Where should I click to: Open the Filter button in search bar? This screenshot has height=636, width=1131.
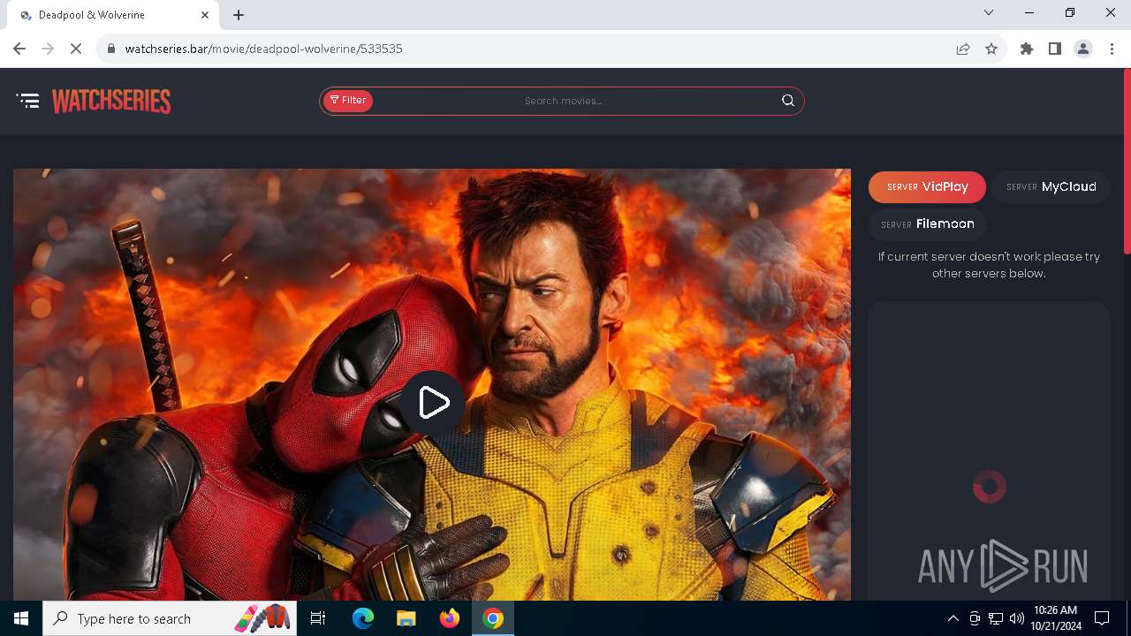point(348,101)
